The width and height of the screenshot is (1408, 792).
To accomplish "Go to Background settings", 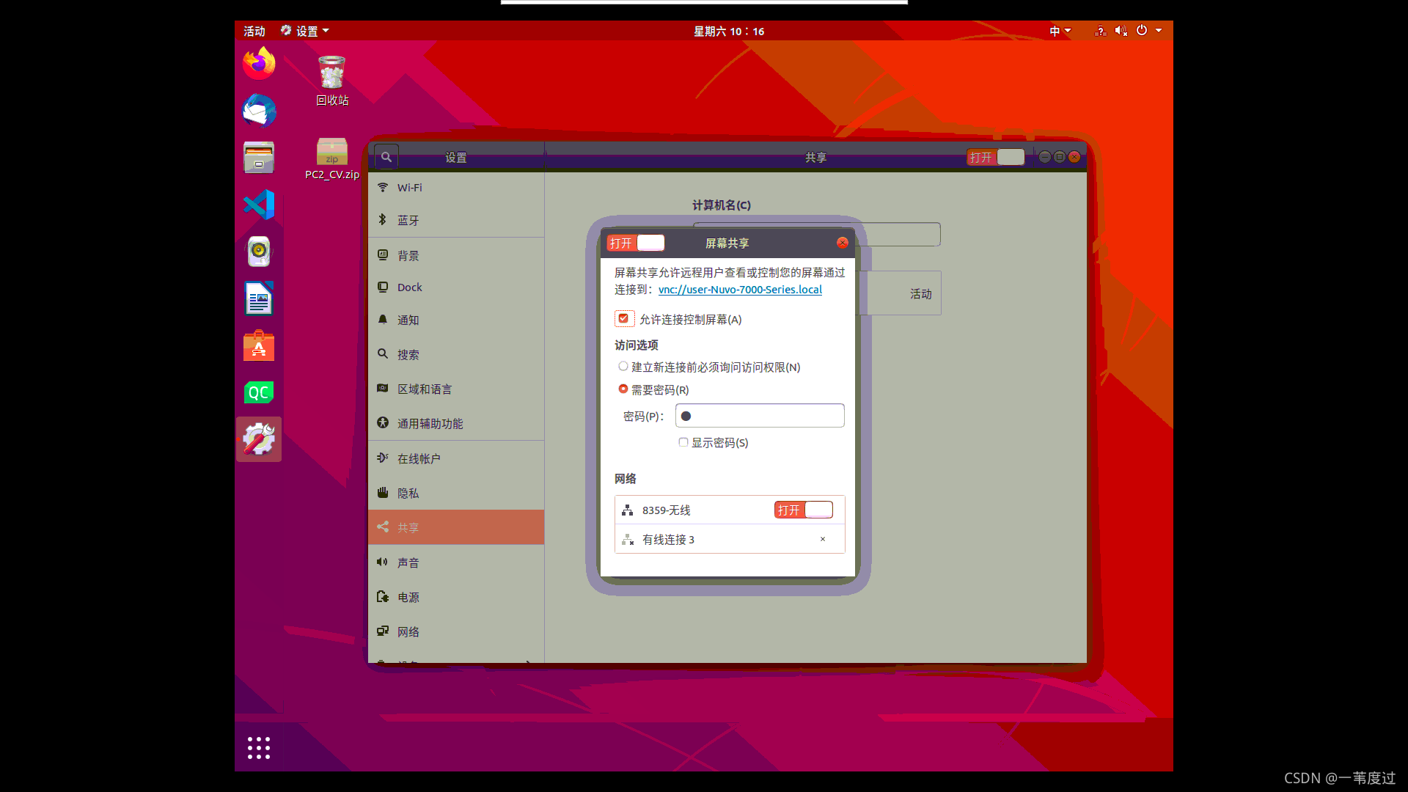I will coord(456,255).
